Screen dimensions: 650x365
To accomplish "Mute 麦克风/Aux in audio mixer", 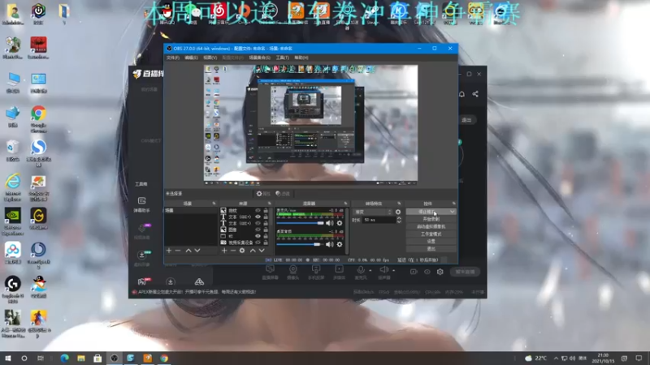I will pos(330,223).
